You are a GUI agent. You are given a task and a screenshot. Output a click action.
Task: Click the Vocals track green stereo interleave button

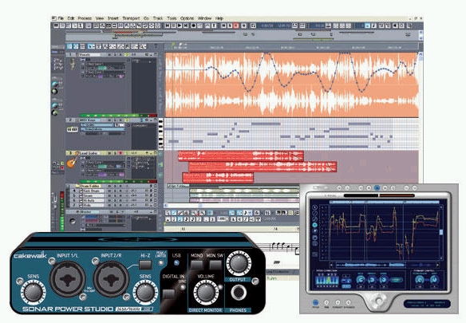pyautogui.click(x=127, y=55)
